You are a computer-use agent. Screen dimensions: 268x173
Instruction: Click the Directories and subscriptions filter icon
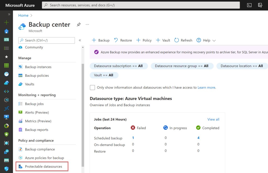260,5
